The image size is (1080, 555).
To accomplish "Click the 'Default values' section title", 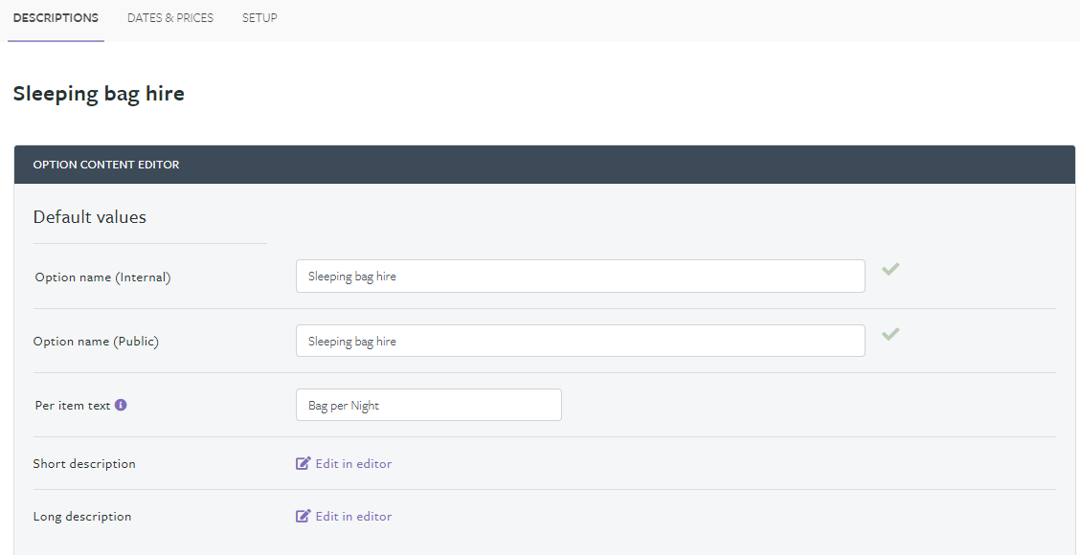I will 90,217.
